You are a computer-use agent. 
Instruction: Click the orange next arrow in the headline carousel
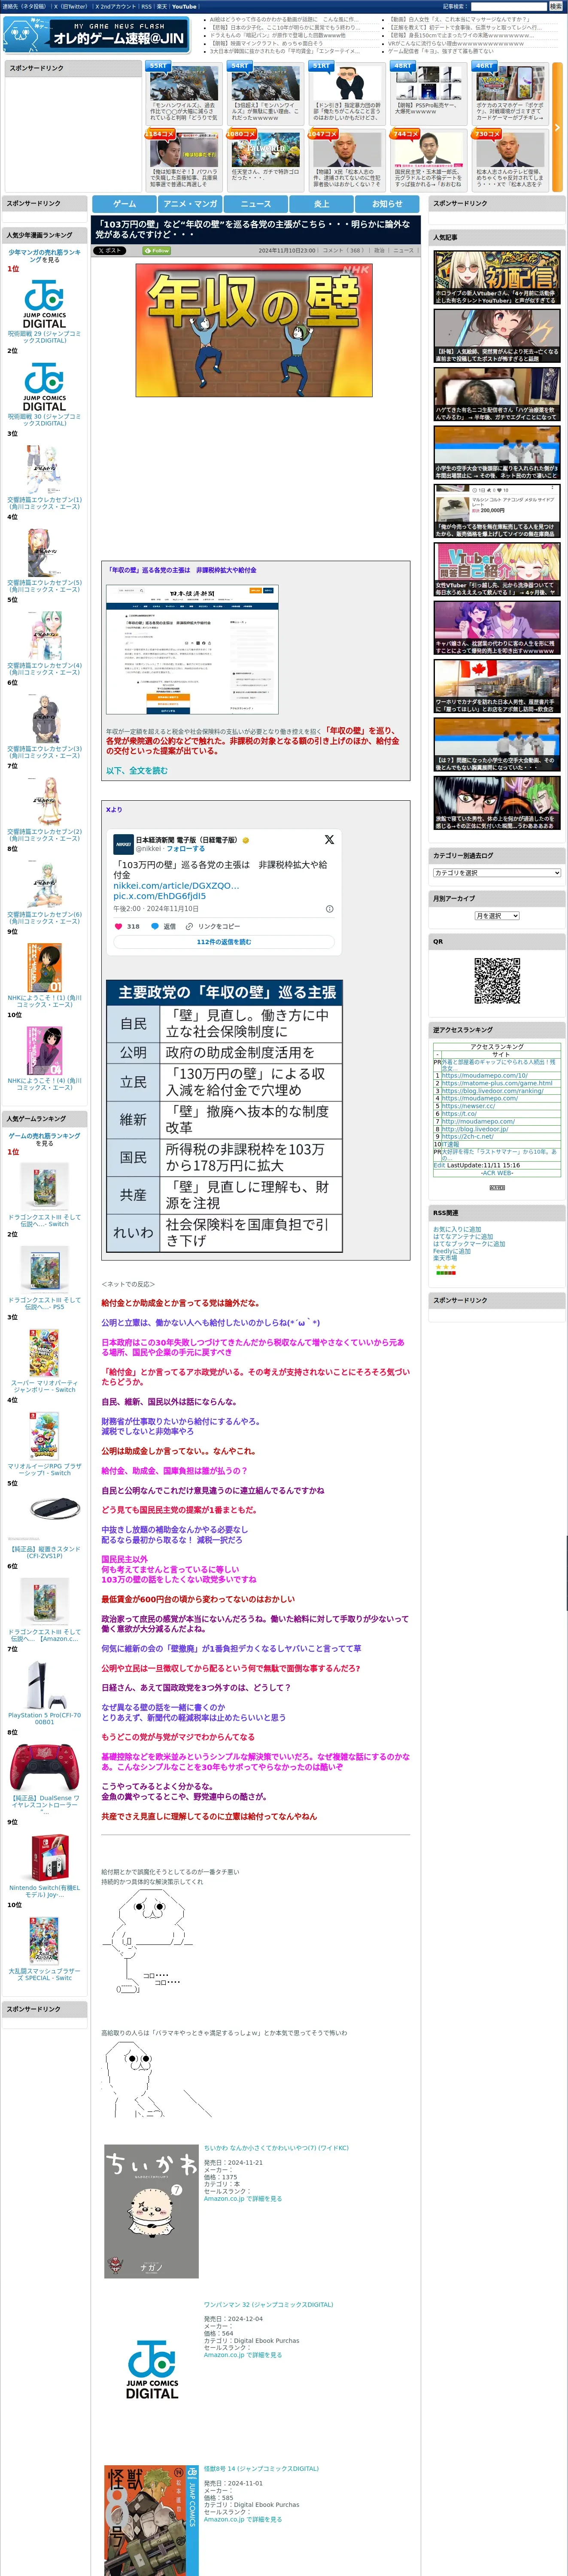coord(557,128)
